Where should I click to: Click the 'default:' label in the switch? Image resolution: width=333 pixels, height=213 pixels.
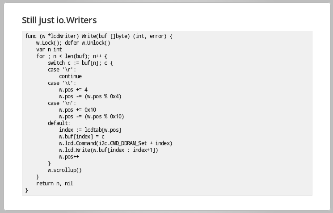click(59, 123)
